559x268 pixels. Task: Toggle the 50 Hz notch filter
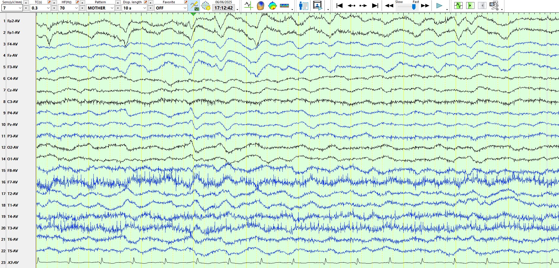click(194, 6)
